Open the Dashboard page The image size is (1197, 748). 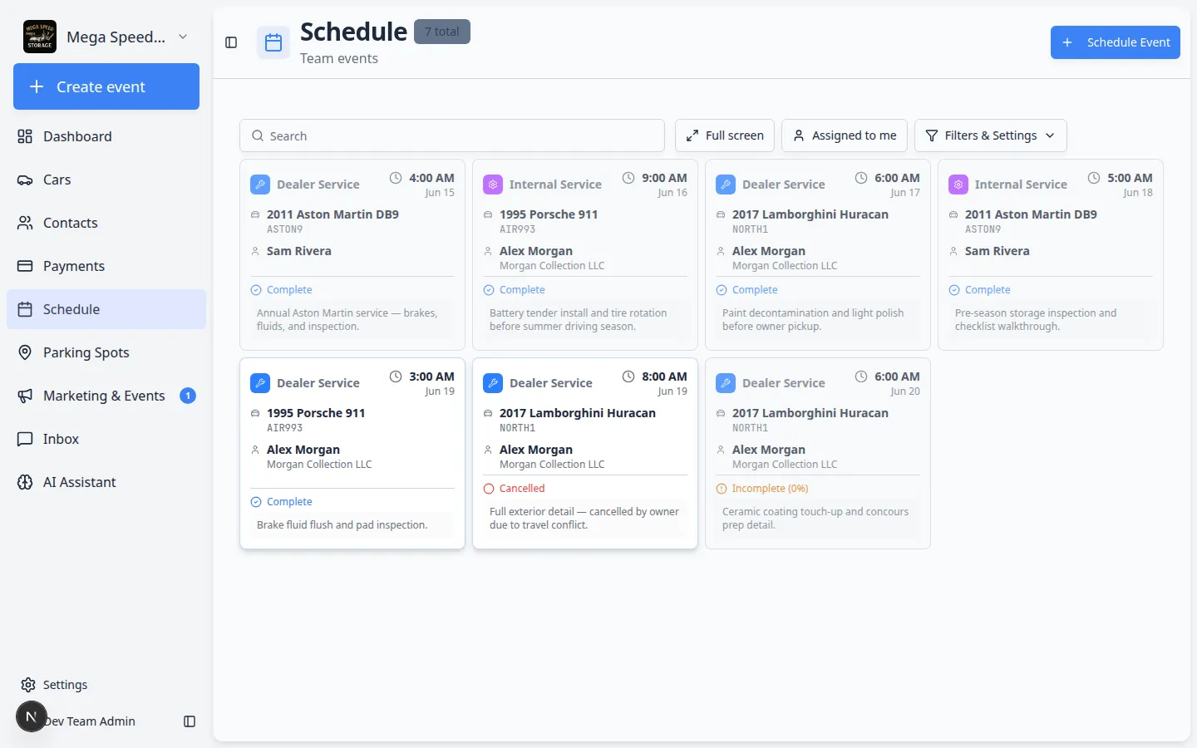[x=106, y=136]
